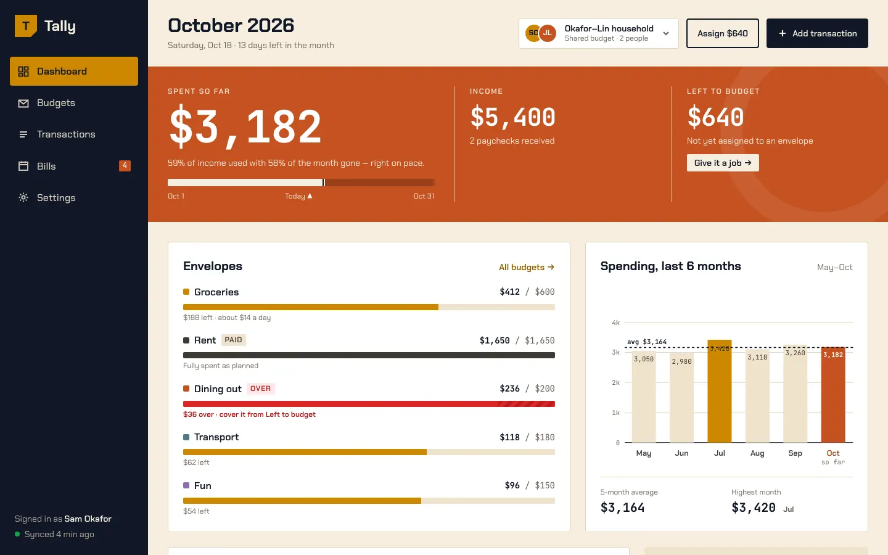Click the '$36 over' cover it message
Image resolution: width=888 pixels, height=555 pixels.
(249, 414)
